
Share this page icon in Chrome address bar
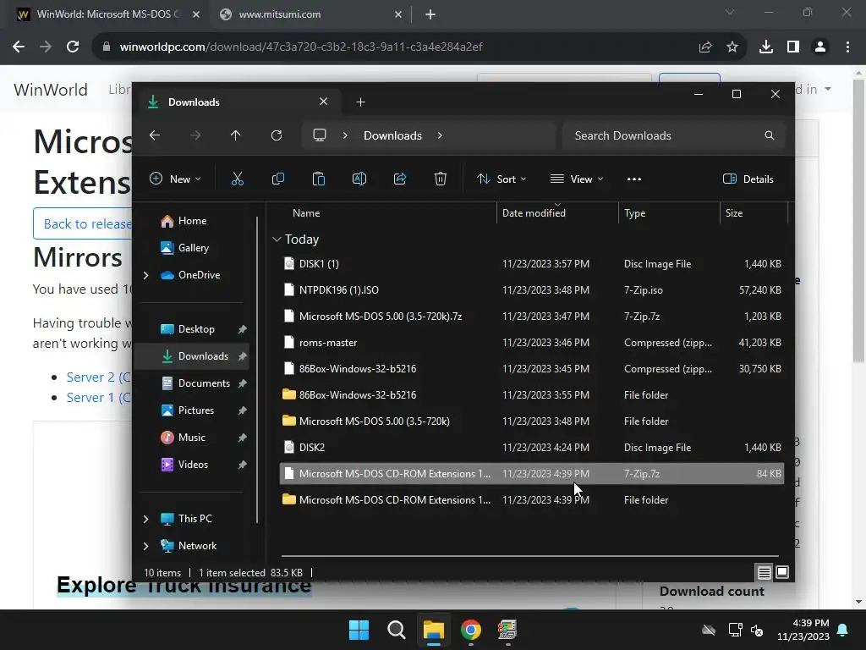[x=705, y=47]
